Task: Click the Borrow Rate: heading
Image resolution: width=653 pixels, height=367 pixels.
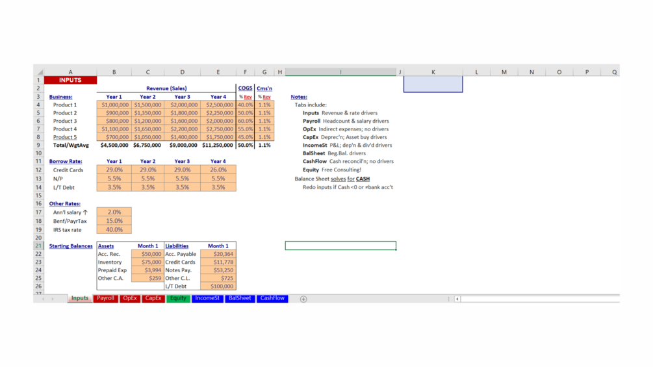Action: [x=66, y=162]
